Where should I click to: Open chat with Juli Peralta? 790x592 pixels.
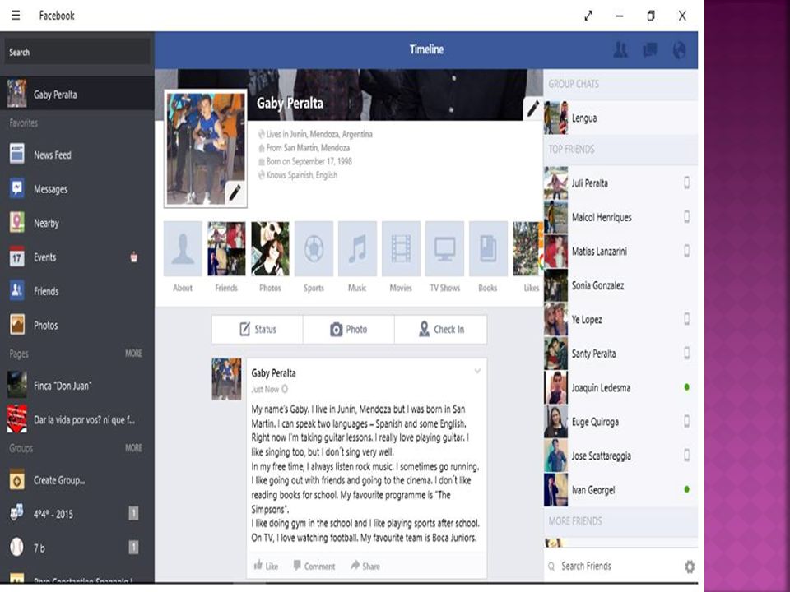(620, 183)
